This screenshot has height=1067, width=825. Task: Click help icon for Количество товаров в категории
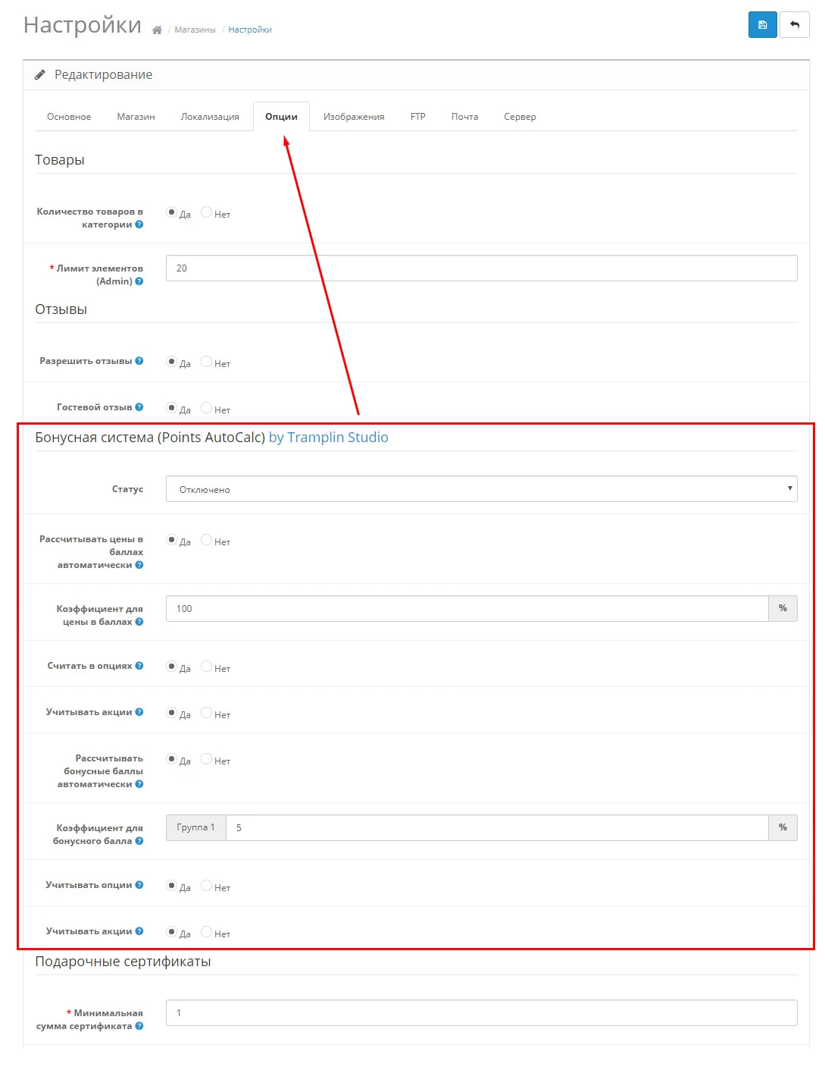click(x=139, y=224)
